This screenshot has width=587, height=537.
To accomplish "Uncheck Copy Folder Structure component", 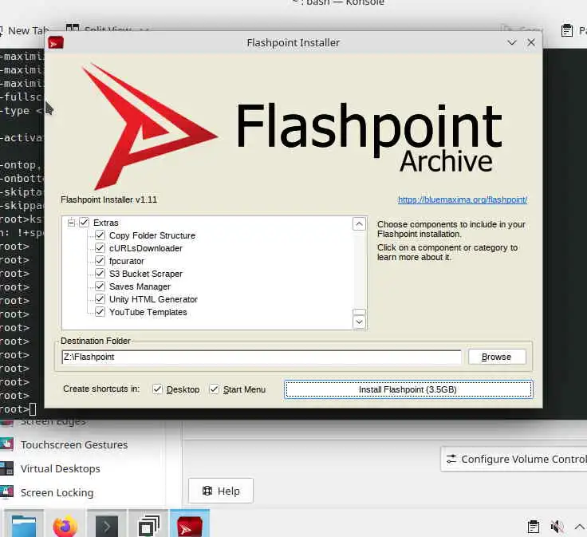I will [100, 235].
